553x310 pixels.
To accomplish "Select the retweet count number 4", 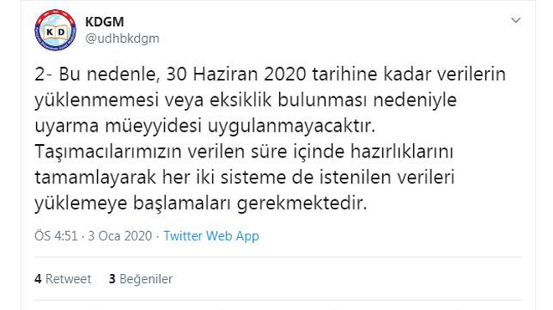I will point(38,279).
